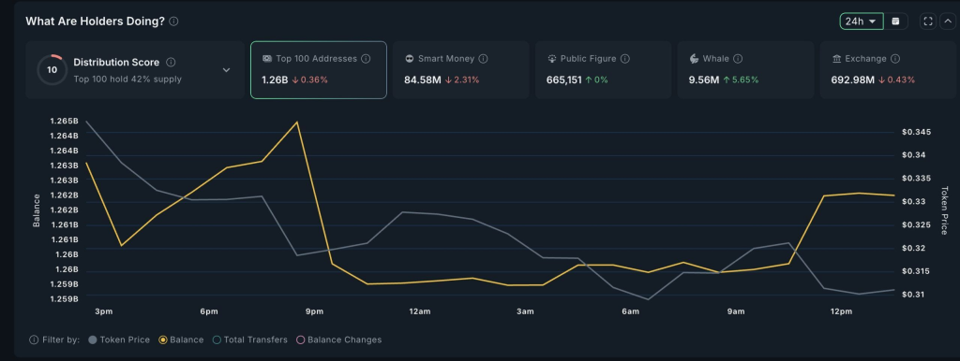Select the Whale holdings card
This screenshot has height=361, width=960.
[x=745, y=69]
